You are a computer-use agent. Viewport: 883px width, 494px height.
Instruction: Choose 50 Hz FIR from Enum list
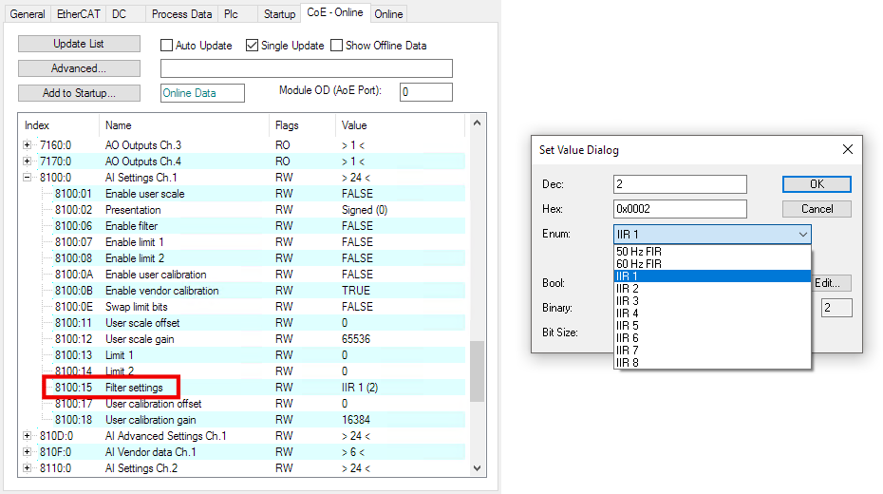click(x=712, y=251)
